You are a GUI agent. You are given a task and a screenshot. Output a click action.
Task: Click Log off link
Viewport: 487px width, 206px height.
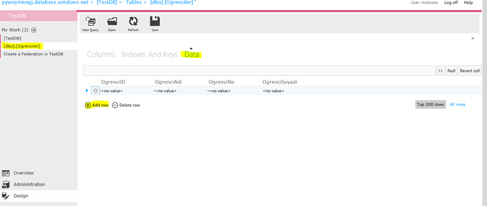pos(451,2)
